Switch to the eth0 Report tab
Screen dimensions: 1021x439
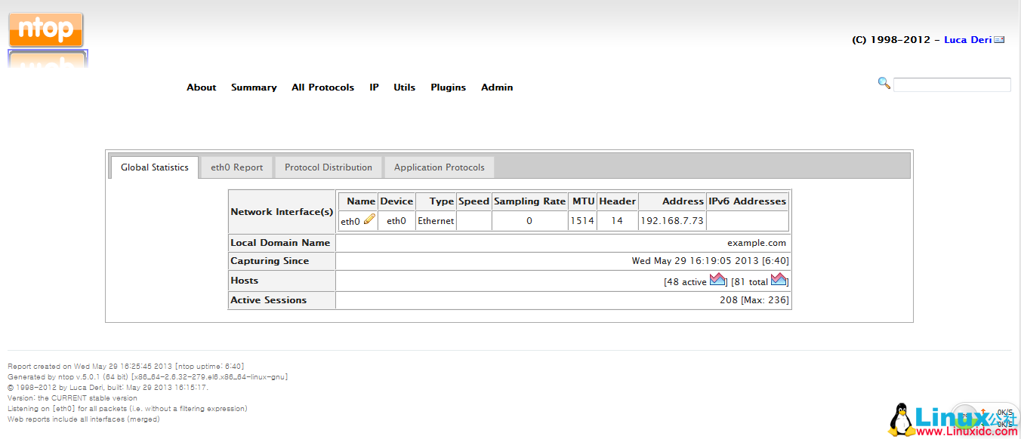236,167
